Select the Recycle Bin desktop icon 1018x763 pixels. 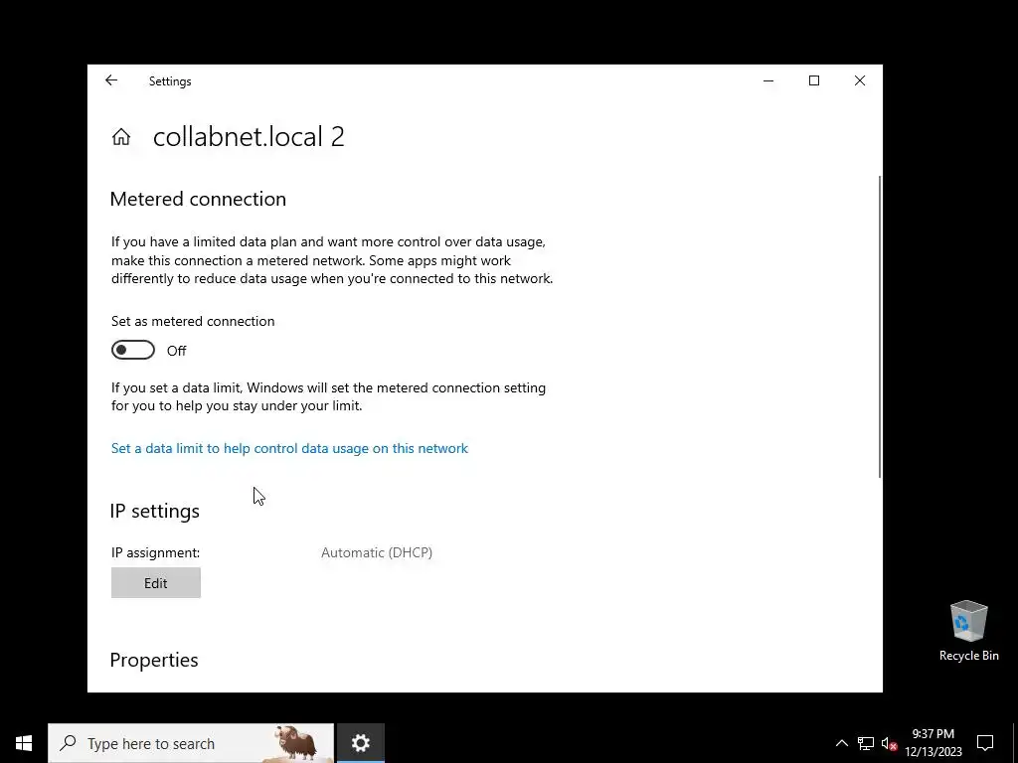click(x=968, y=631)
